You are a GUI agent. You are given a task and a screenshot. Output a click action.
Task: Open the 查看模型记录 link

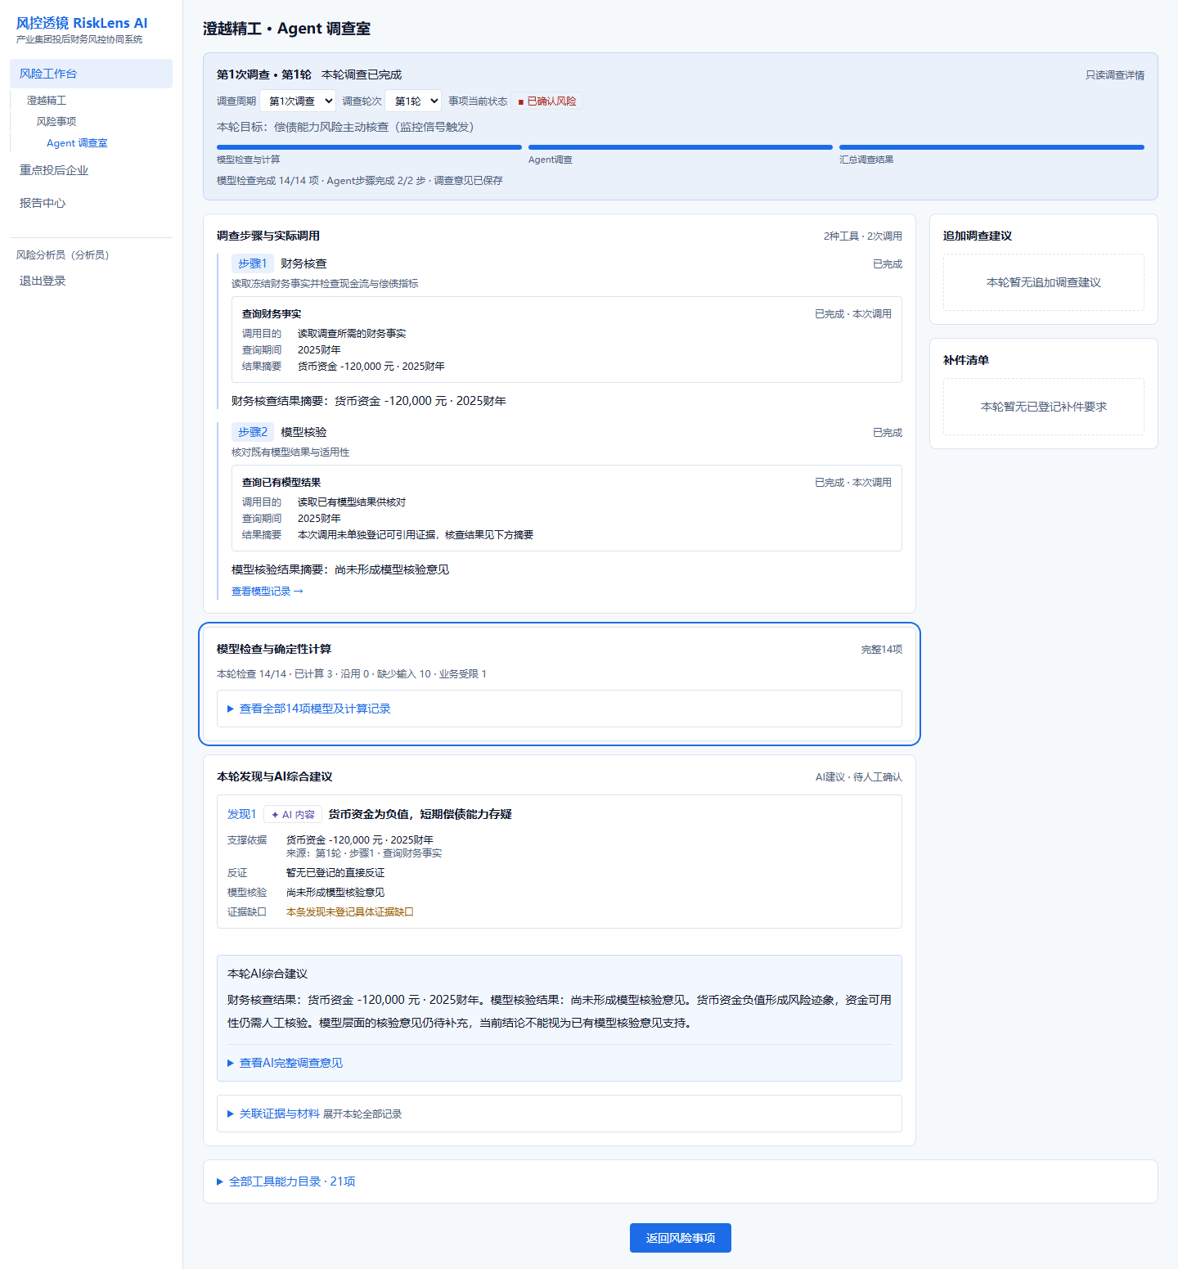click(268, 591)
